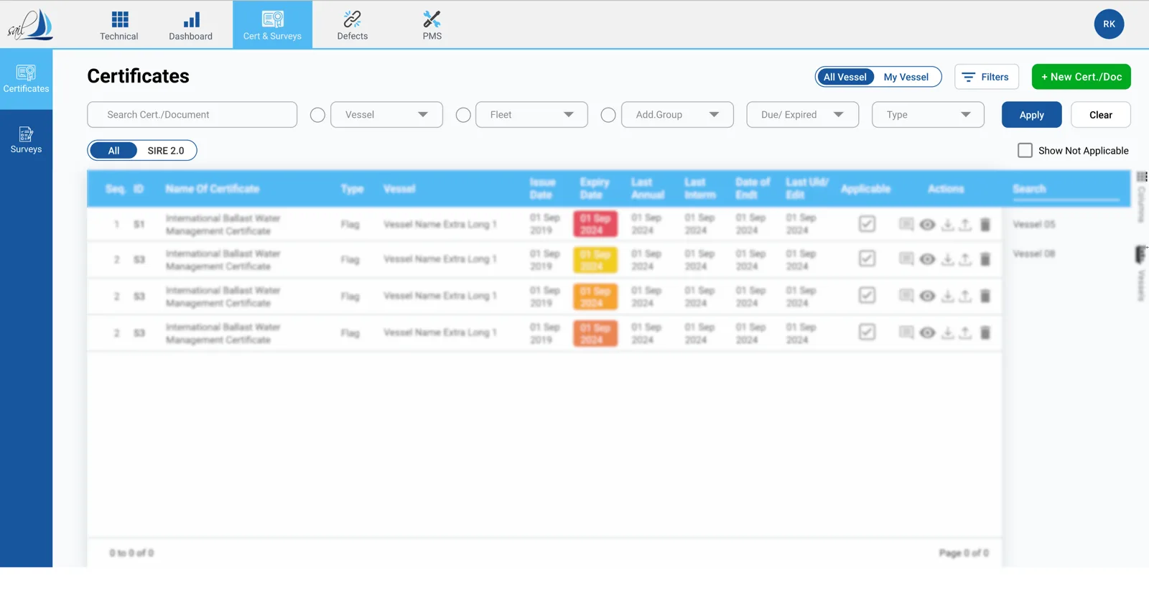Click the Page 0 of 0 footer text

(x=964, y=553)
